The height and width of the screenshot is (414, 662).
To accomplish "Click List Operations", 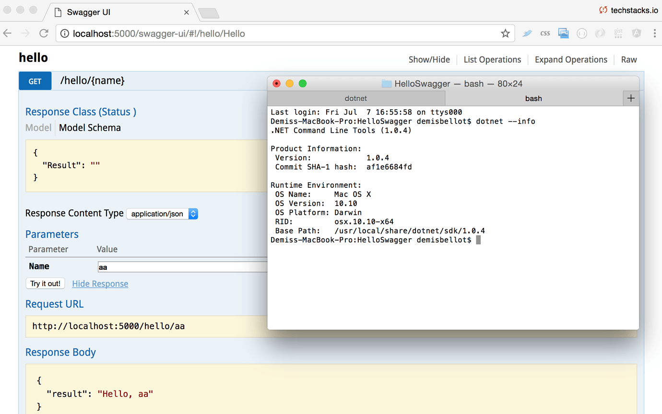I will pos(492,59).
